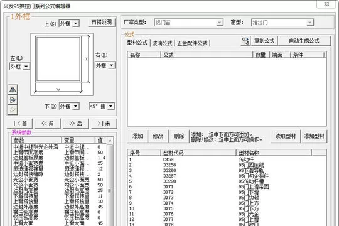Switch to the 型材公式 tab
The image size is (339, 226).
137,43
